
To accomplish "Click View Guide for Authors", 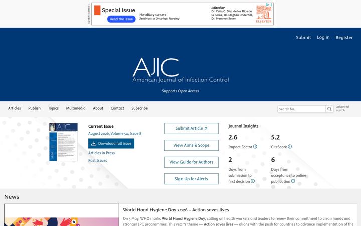I will coord(192,162).
